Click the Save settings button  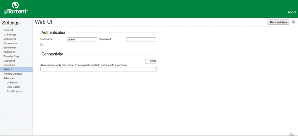(x=278, y=22)
